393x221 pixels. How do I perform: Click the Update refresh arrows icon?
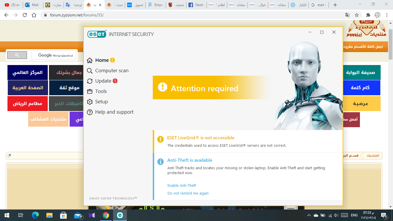pyautogui.click(x=90, y=81)
